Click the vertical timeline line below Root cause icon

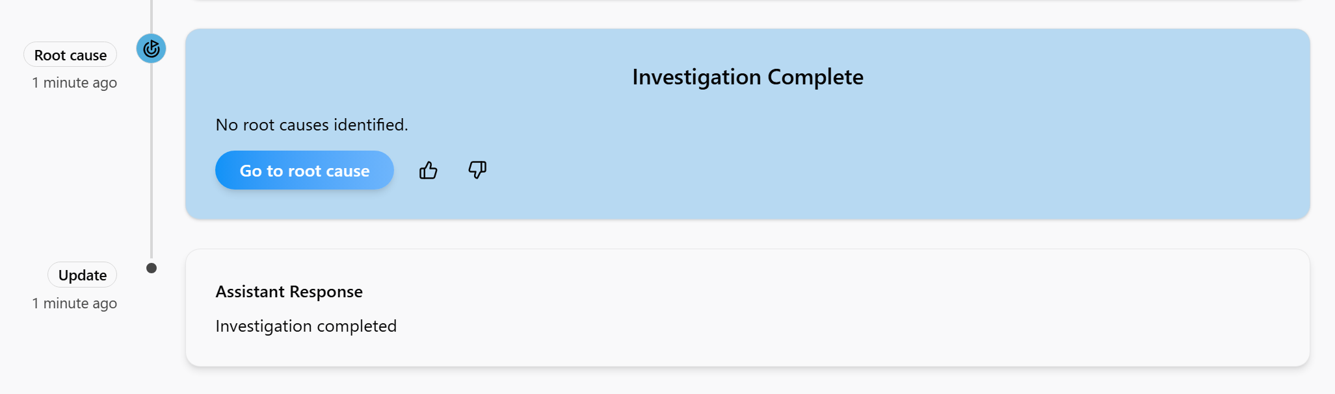(x=152, y=162)
